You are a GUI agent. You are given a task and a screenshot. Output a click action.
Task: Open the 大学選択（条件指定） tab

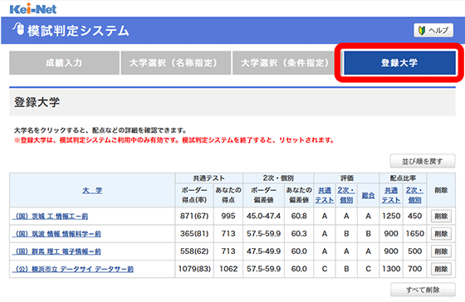[x=284, y=63]
